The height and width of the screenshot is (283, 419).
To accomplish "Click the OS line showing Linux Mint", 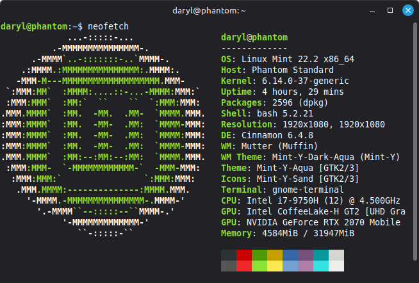I will coord(288,59).
